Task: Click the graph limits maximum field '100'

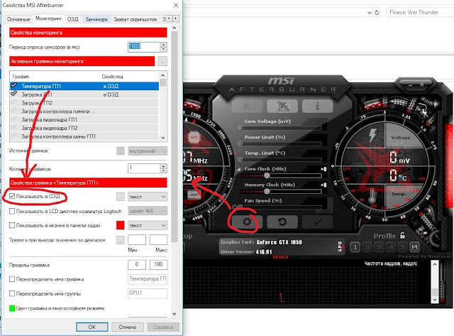Action: [158, 264]
